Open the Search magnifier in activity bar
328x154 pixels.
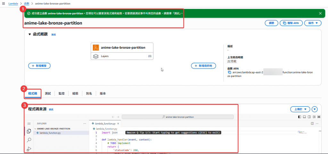(x=29, y=140)
